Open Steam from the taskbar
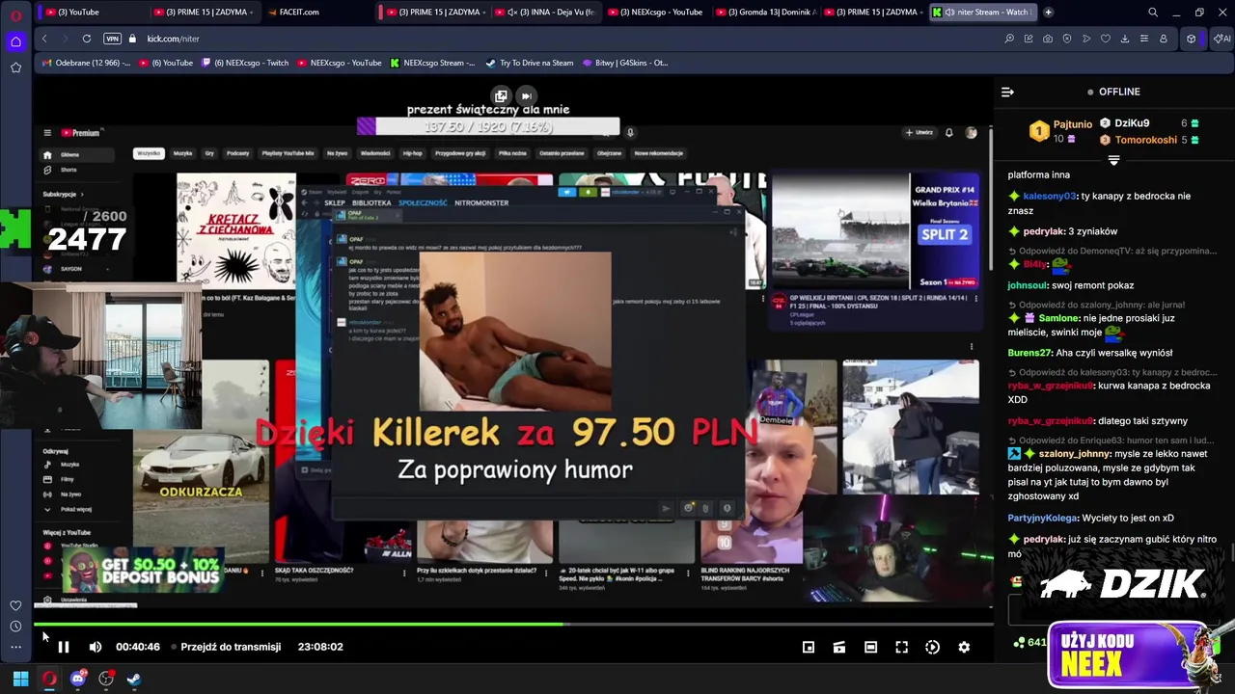 [x=133, y=679]
